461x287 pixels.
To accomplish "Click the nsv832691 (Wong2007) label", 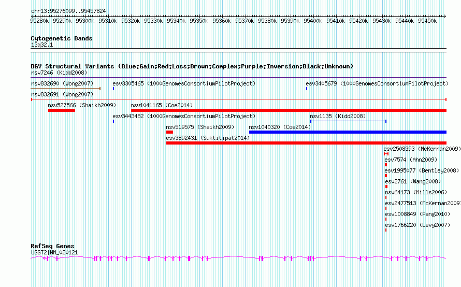I will (62, 94).
